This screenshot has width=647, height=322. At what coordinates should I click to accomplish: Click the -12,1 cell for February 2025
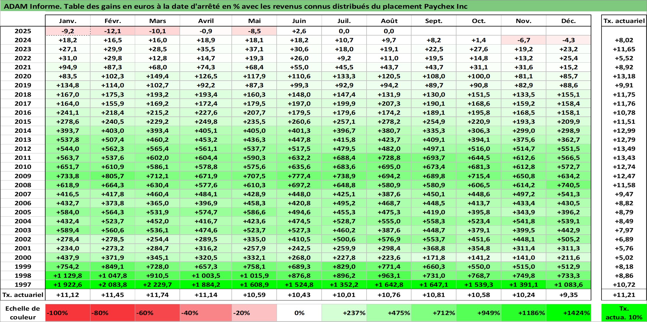(113, 31)
